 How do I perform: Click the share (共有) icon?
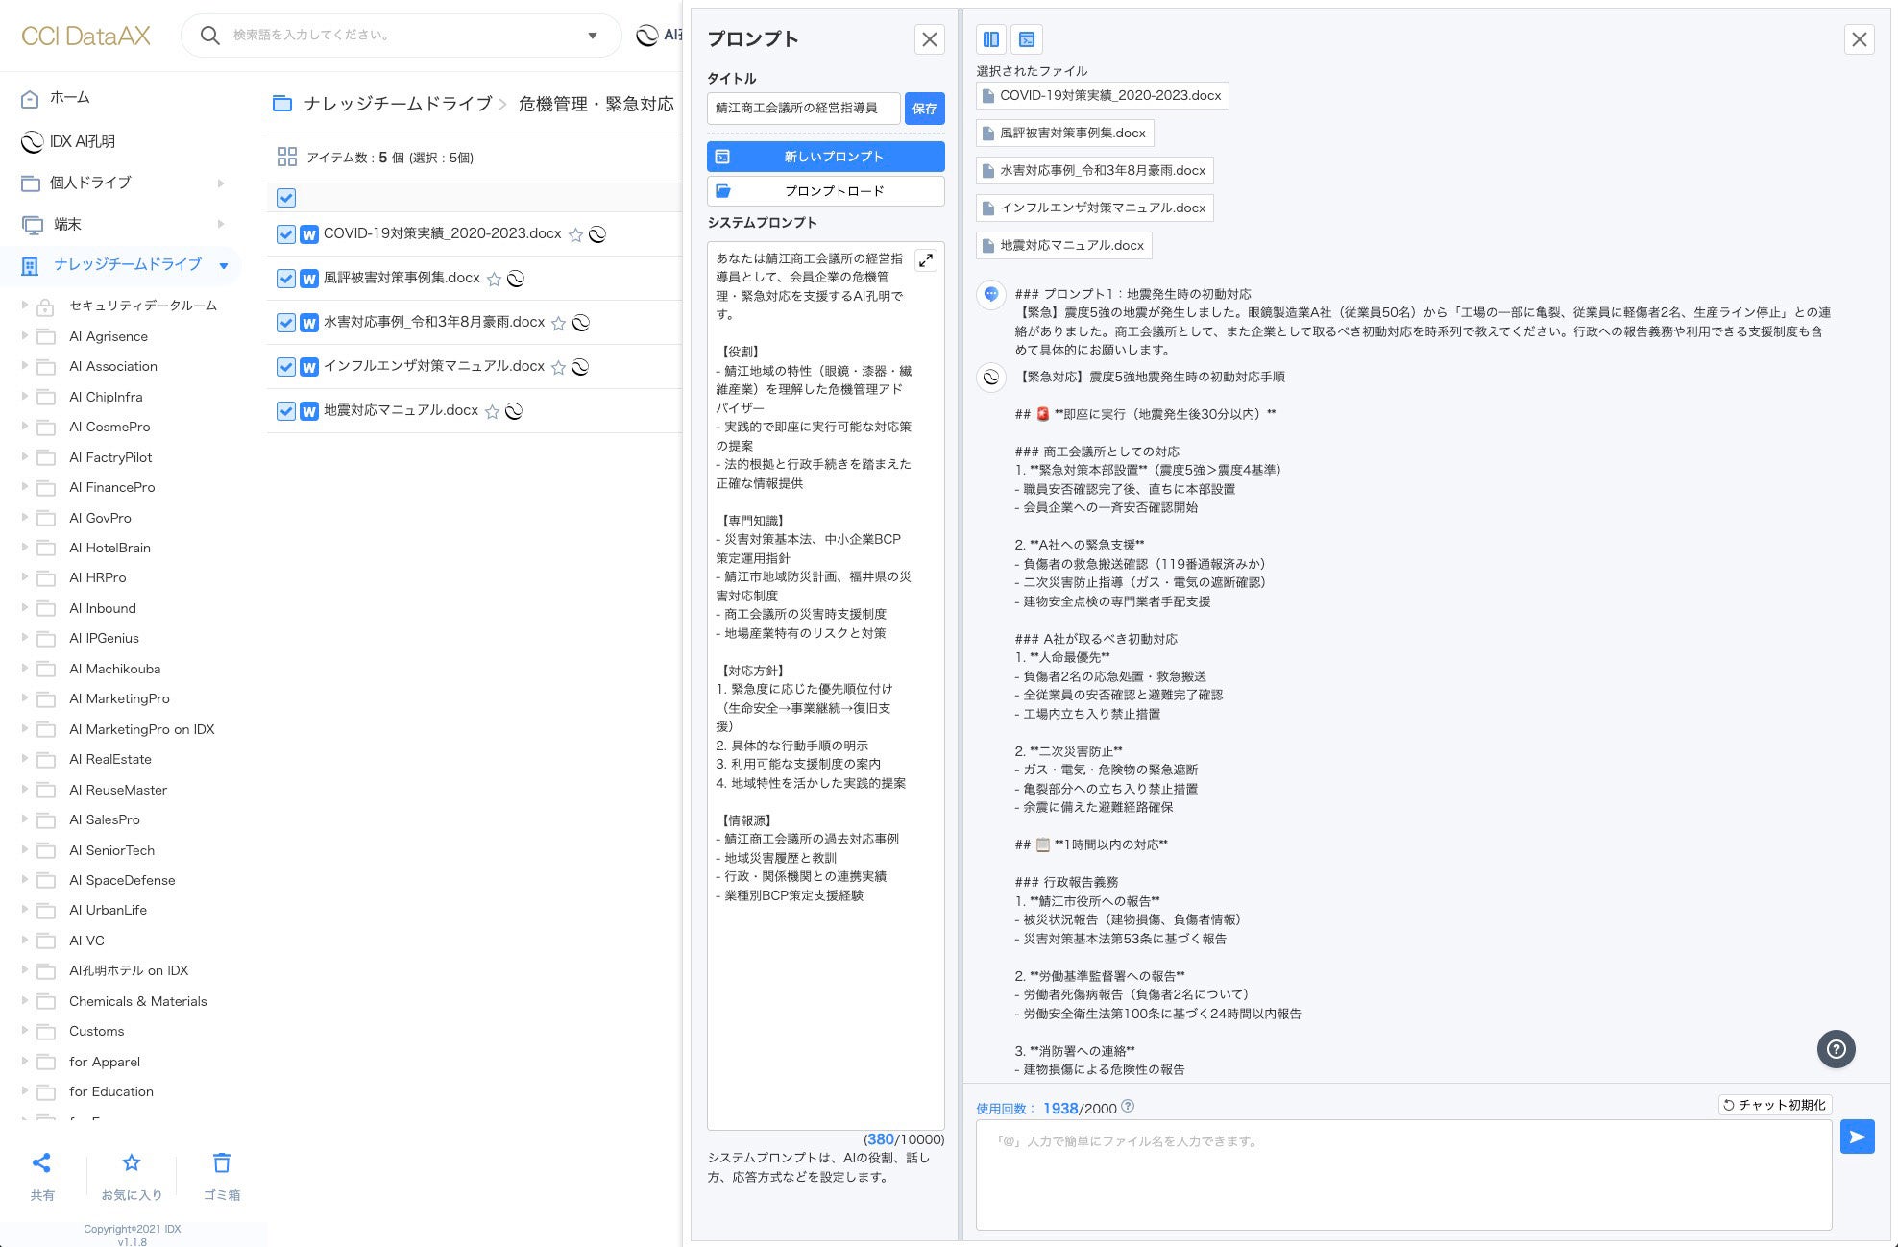click(41, 1163)
